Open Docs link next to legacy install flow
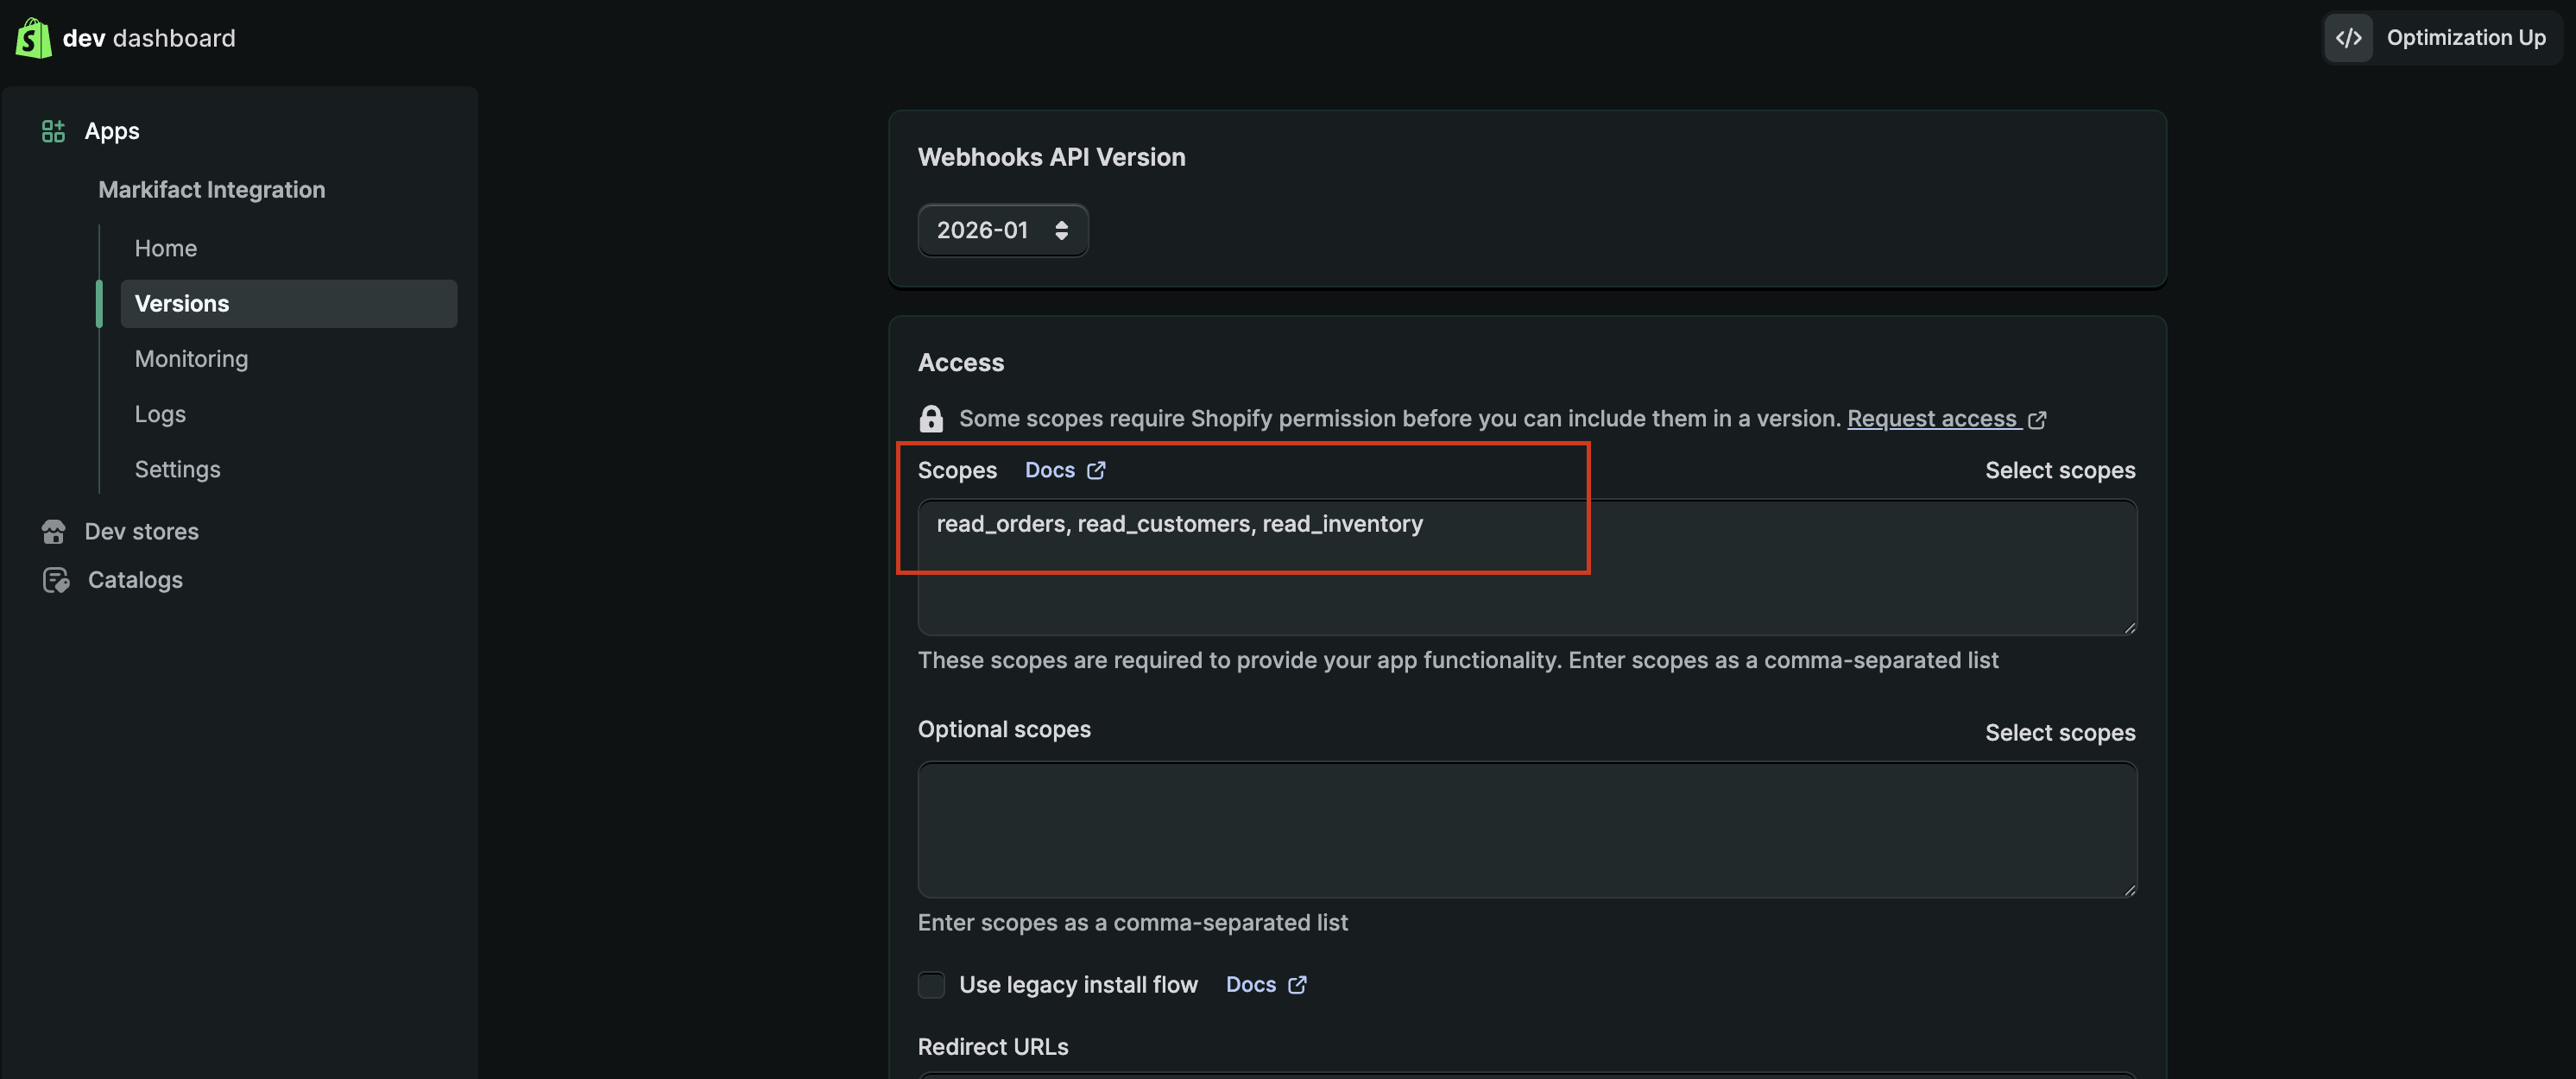Image resolution: width=2576 pixels, height=1079 pixels. (1251, 985)
